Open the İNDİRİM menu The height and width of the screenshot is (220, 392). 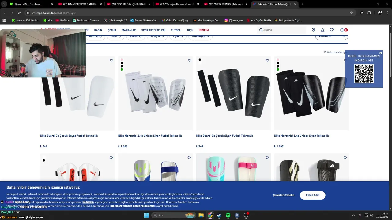[204, 30]
